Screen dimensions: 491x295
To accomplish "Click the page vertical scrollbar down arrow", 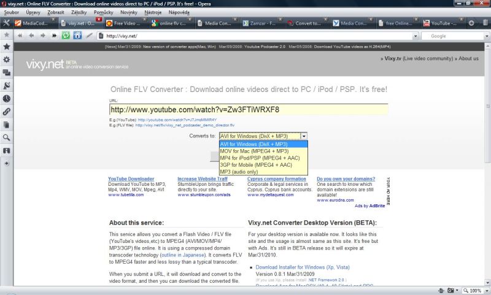I will (x=487, y=282).
